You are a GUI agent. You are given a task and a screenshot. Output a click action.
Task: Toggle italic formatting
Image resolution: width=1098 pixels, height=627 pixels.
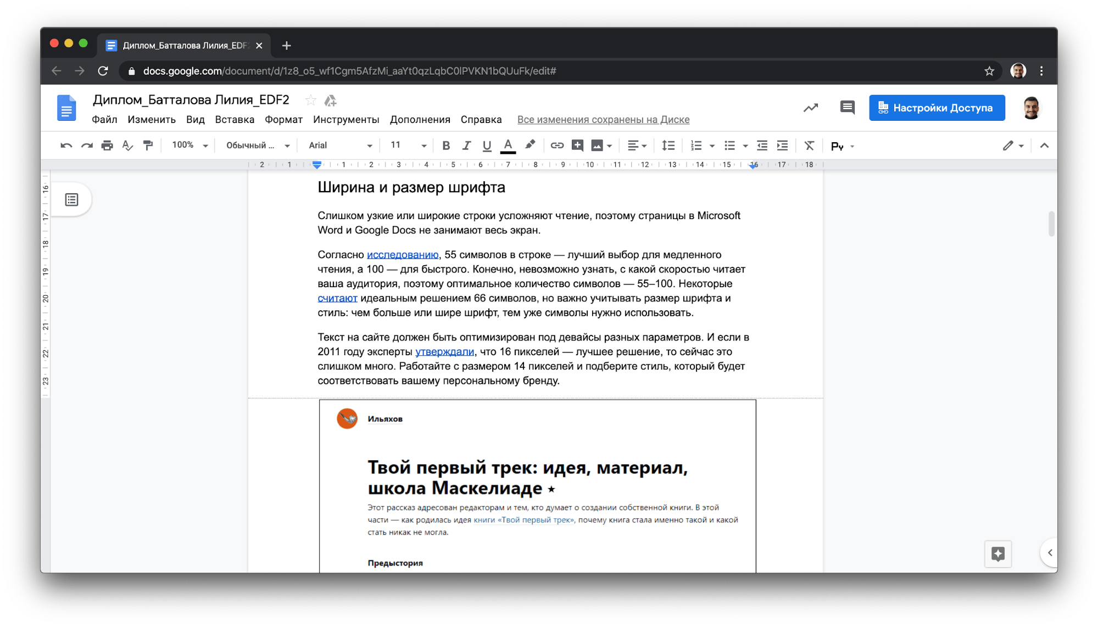coord(466,145)
